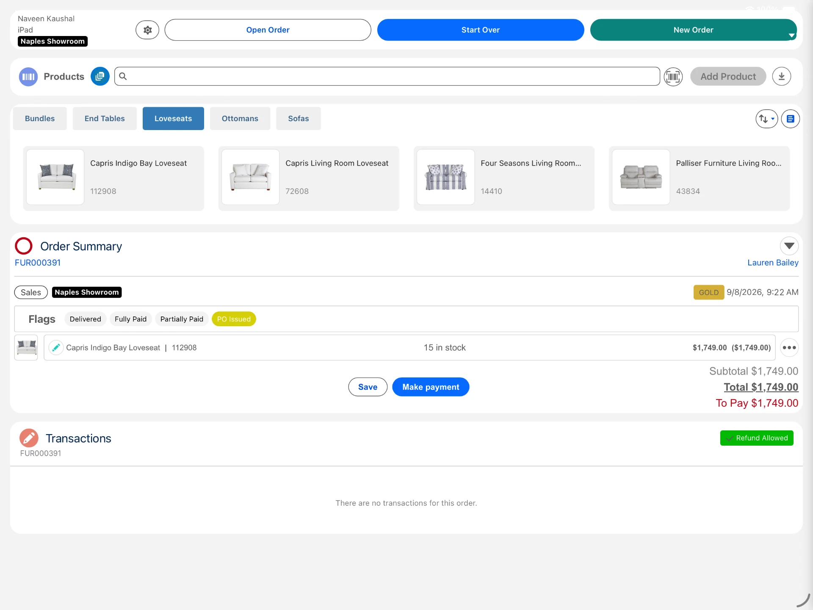813x610 pixels.
Task: Open settings gear icon
Action: [147, 30]
